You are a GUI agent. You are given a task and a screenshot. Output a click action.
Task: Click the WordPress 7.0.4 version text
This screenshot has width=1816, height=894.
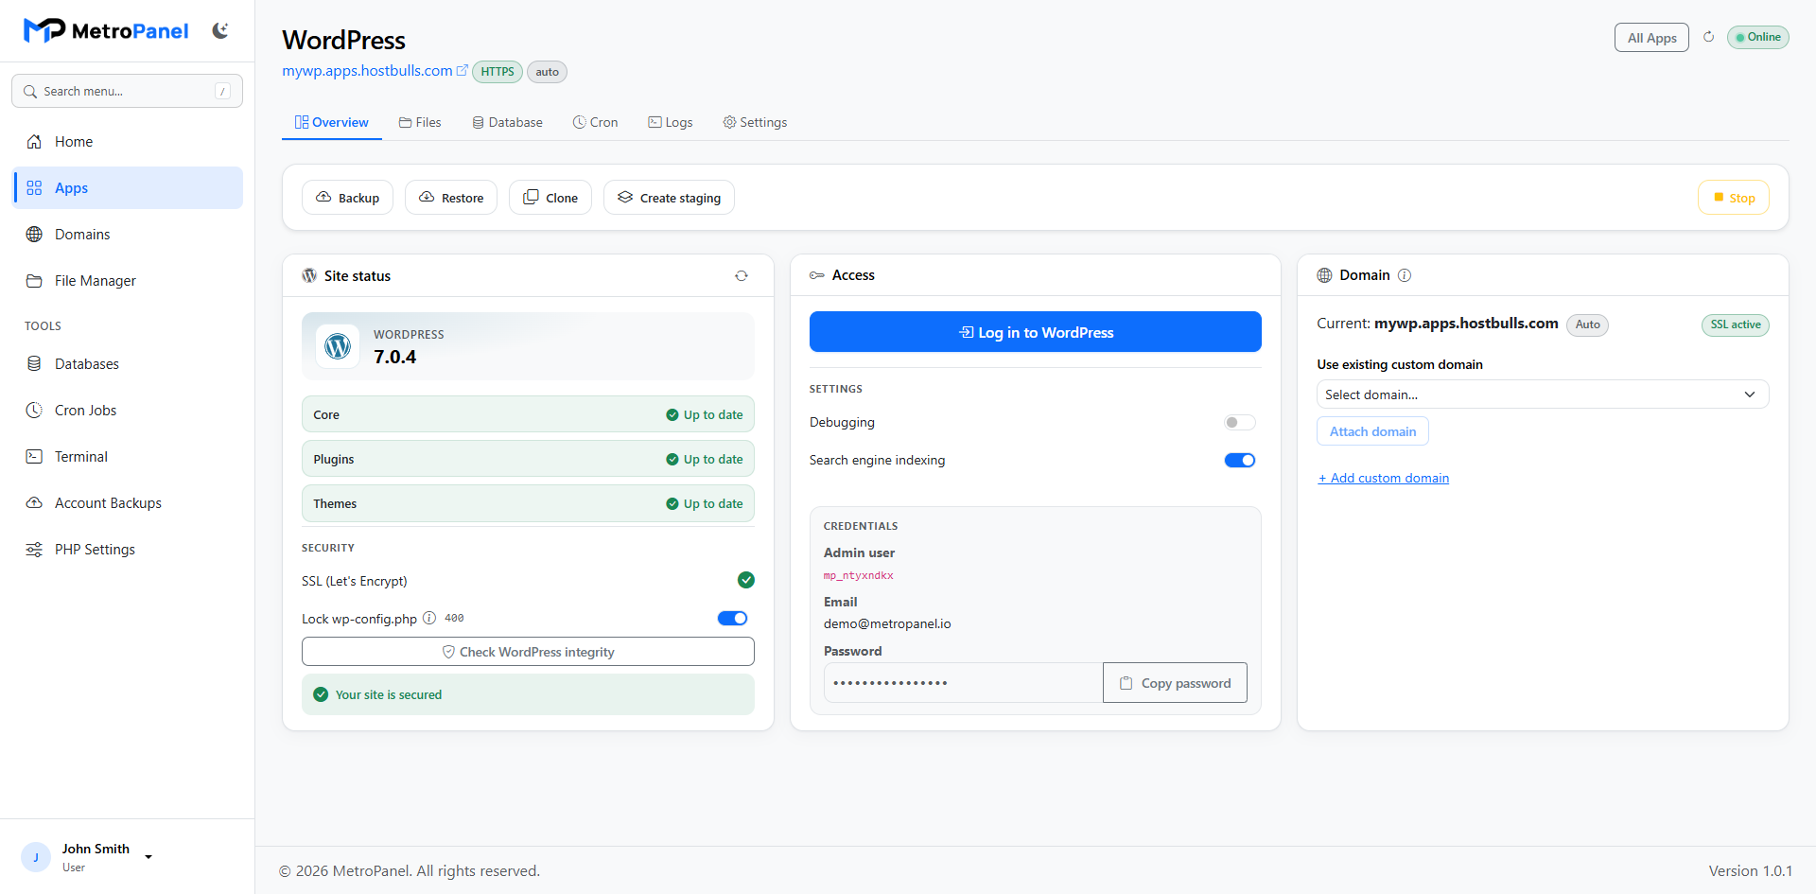pos(394,357)
